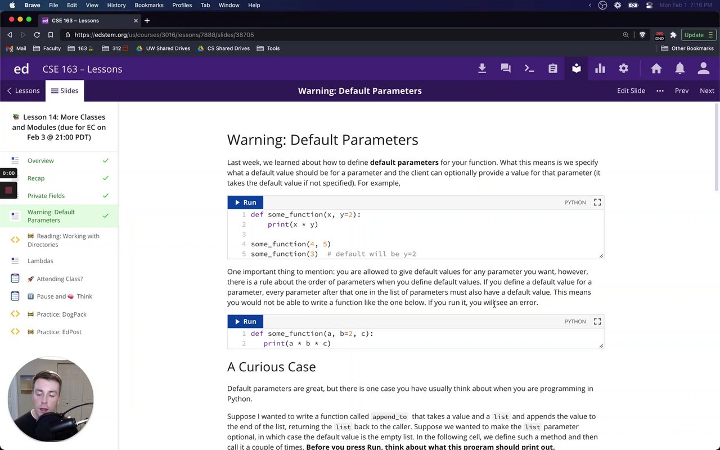Open the Tools bookmarks folder

pyautogui.click(x=268, y=48)
